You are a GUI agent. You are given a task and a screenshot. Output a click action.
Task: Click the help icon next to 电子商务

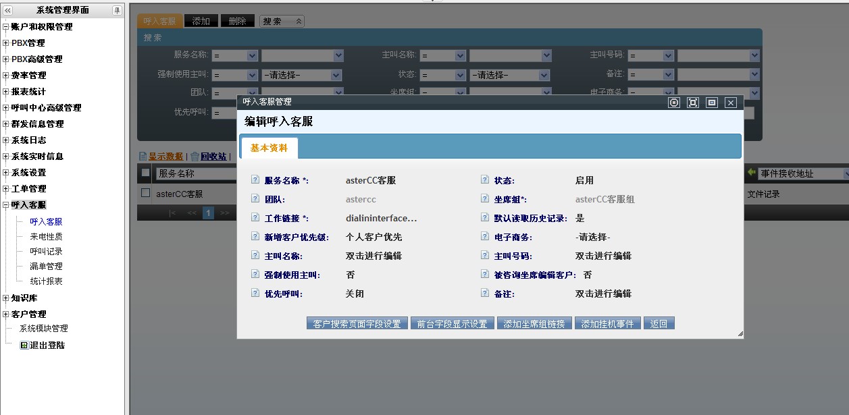tap(485, 237)
